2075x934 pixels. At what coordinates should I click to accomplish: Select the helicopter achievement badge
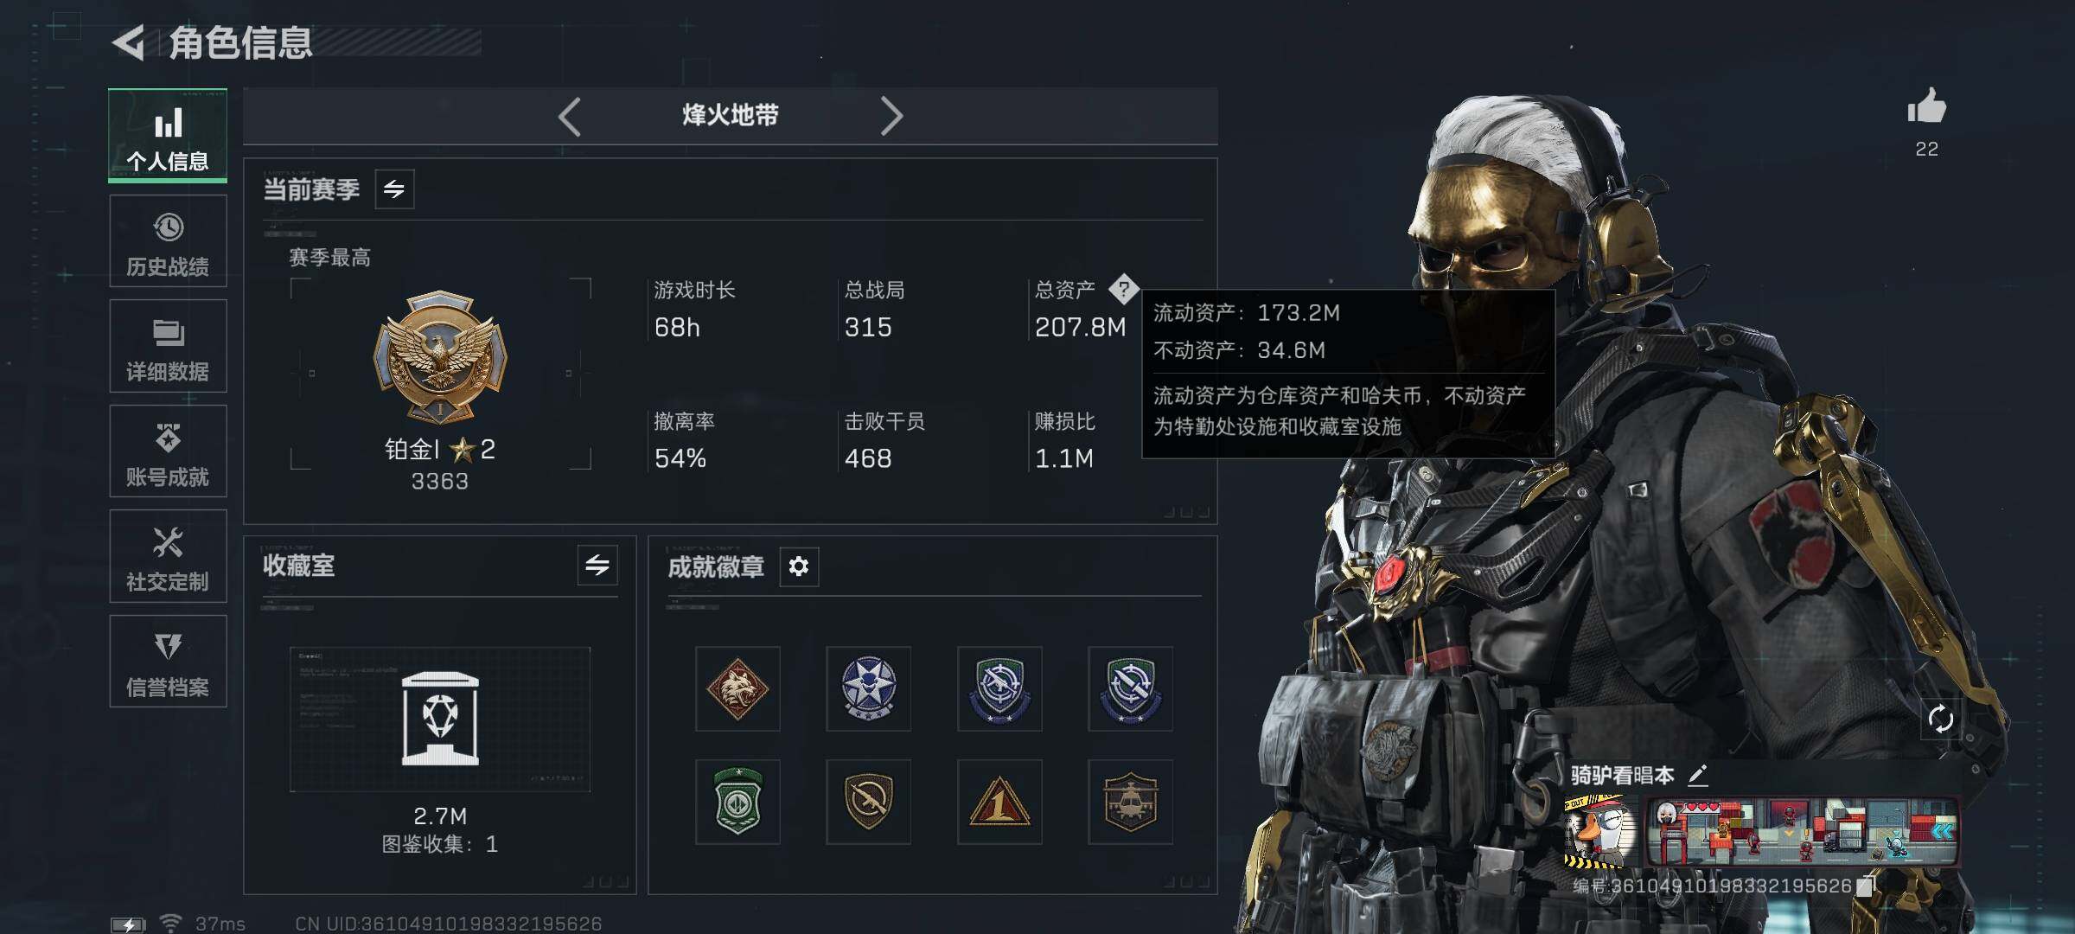pyautogui.click(x=1130, y=802)
